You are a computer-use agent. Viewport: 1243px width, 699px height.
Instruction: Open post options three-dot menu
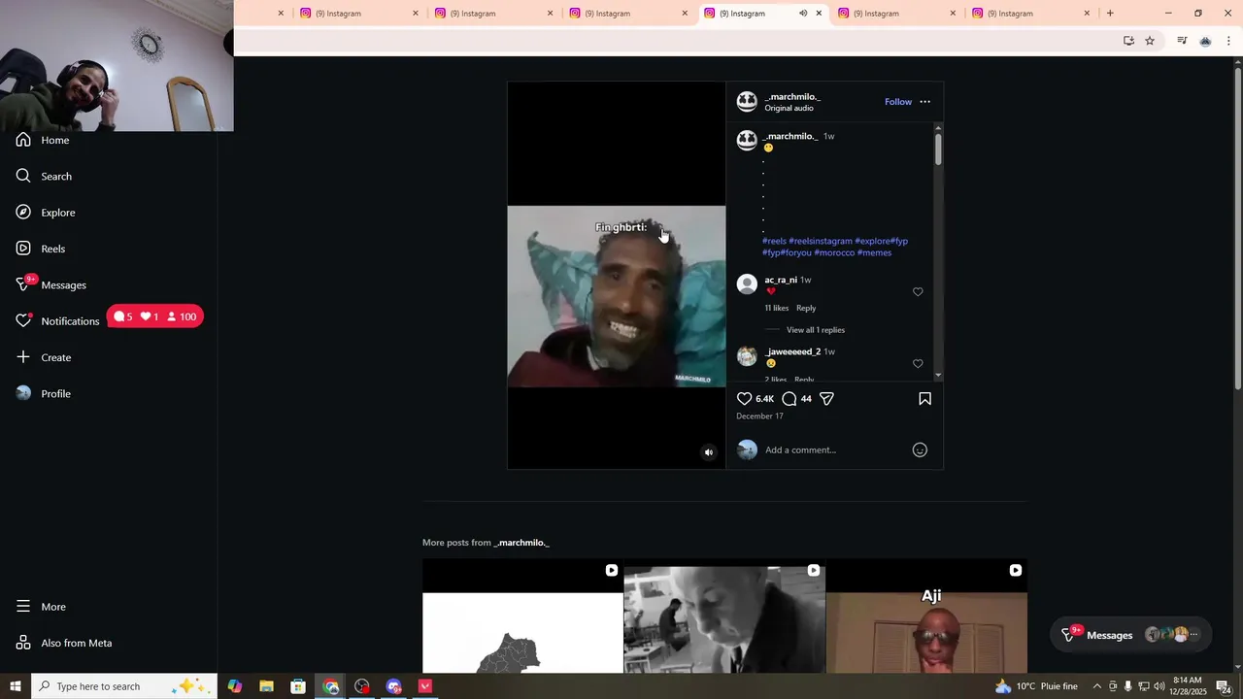(924, 102)
